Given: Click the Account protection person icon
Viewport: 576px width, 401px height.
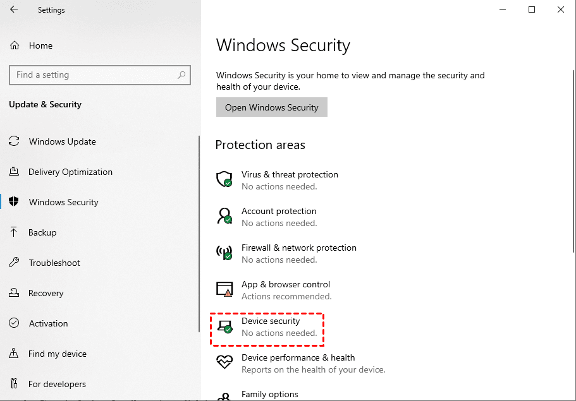Looking at the screenshot, I should pos(224,216).
